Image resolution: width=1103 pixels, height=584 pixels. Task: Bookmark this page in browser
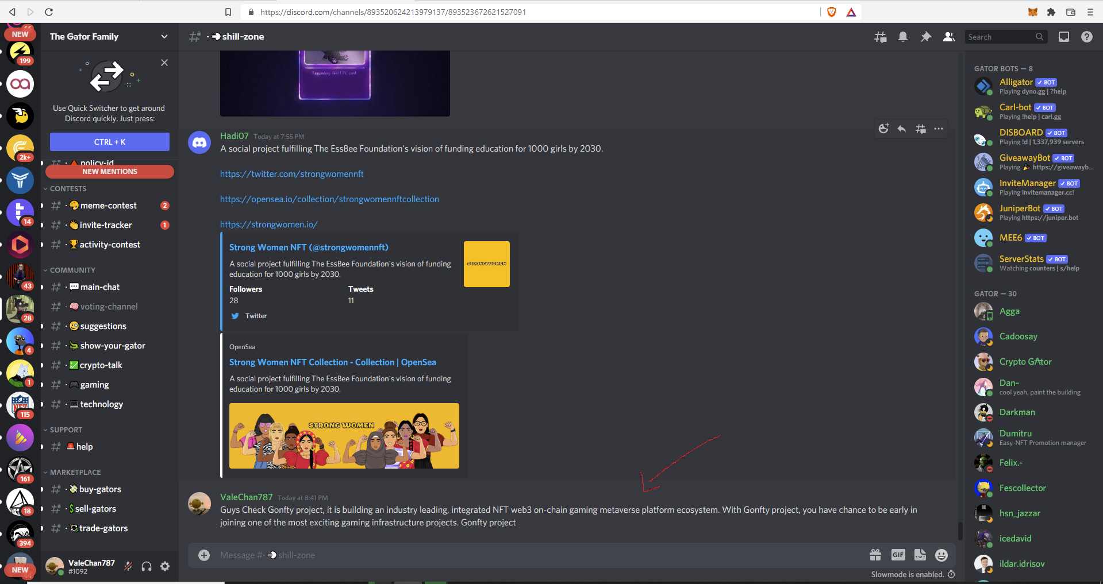[228, 12]
